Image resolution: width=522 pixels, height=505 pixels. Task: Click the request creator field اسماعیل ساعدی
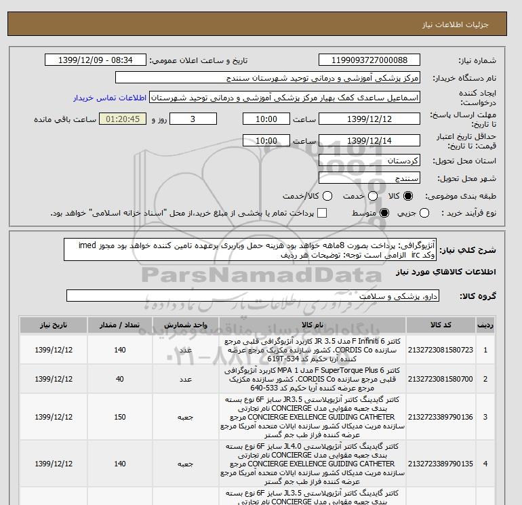coord(285,98)
